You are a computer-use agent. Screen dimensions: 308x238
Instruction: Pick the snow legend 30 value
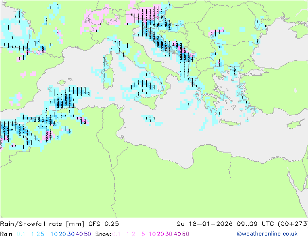pyautogui.click(x=169, y=234)
